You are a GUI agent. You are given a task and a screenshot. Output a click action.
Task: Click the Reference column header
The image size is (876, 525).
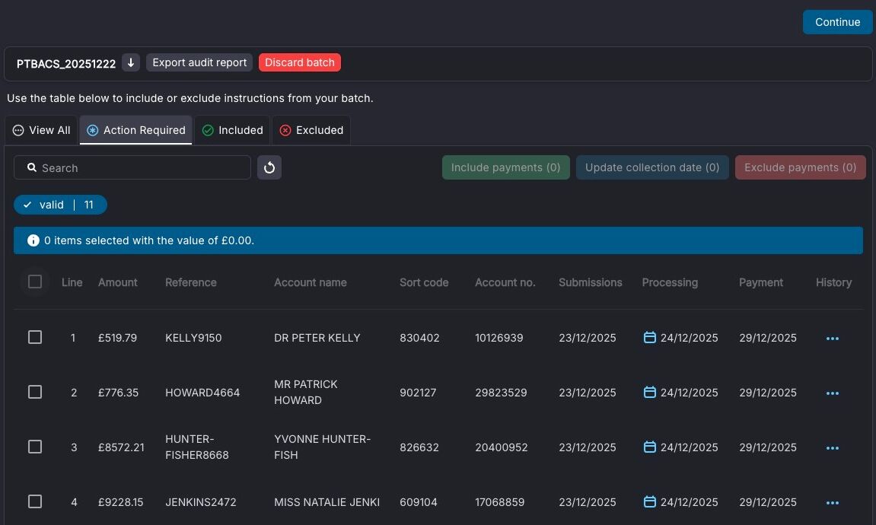coord(190,282)
